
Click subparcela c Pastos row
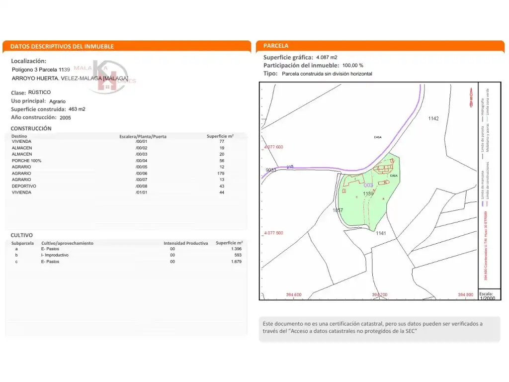(127, 262)
